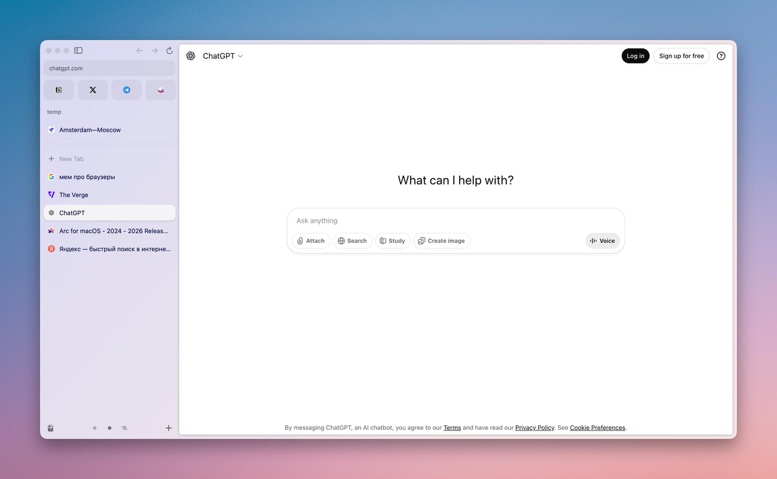Image resolution: width=777 pixels, height=479 pixels.
Task: Enable the Study mode button
Action: point(392,241)
